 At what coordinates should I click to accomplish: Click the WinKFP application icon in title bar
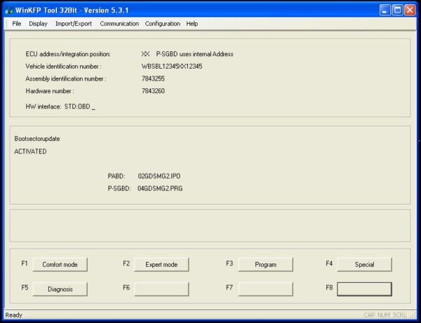(x=9, y=9)
